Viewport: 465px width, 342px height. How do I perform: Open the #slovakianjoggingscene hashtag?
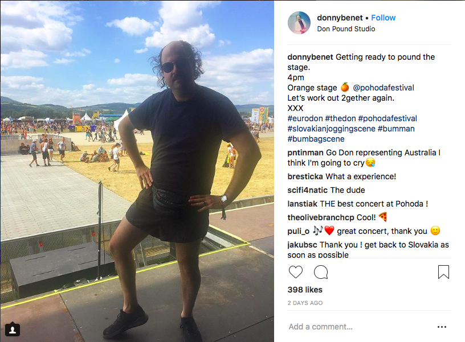click(x=331, y=129)
